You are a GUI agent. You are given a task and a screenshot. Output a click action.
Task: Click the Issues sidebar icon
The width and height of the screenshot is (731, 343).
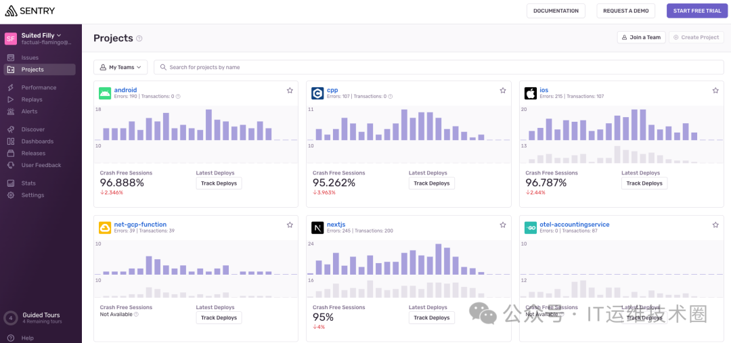pos(11,58)
